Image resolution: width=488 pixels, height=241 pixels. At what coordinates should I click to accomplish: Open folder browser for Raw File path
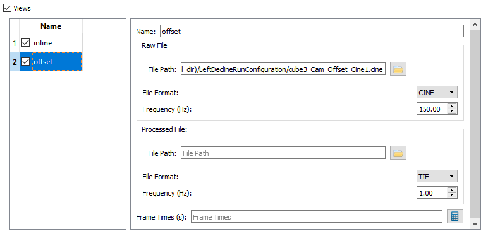point(398,69)
